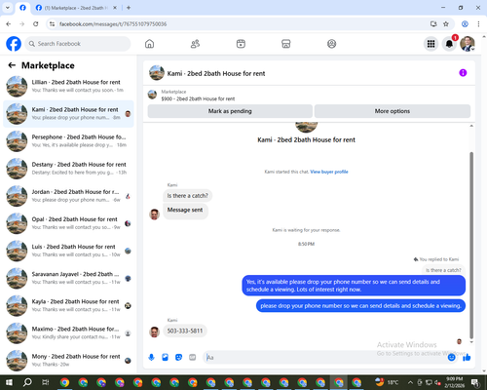Open the emoji picker in message box
The width and height of the screenshot is (487, 390).
[x=451, y=358]
